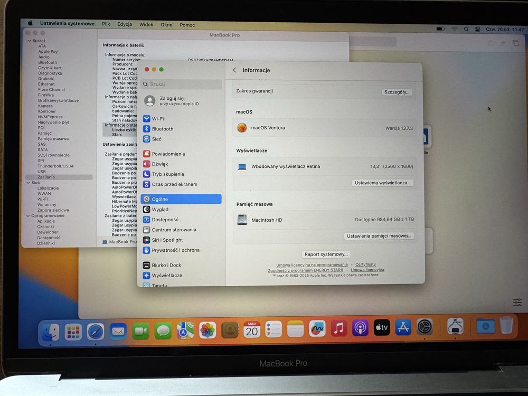Click Ustawienia pamięci masowej... button
Screen dimensions: 528x396
[x=379, y=235]
